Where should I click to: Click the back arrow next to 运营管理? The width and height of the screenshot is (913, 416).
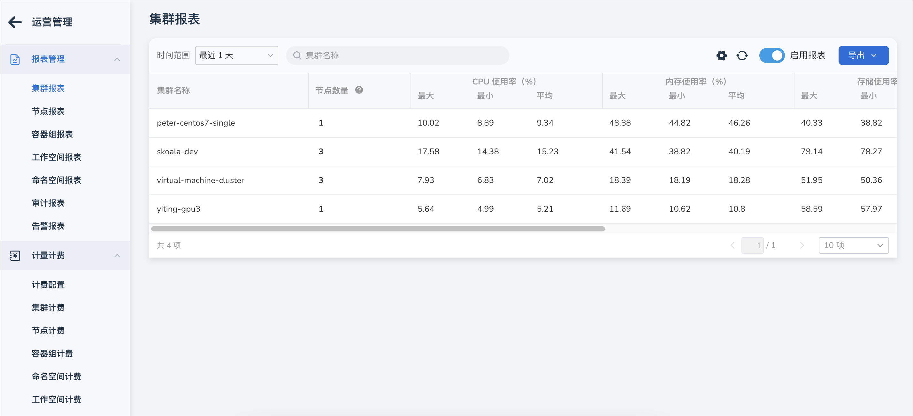15,22
